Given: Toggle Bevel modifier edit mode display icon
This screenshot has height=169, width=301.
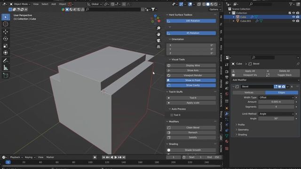Looking at the screenshot, I should pos(276,86).
